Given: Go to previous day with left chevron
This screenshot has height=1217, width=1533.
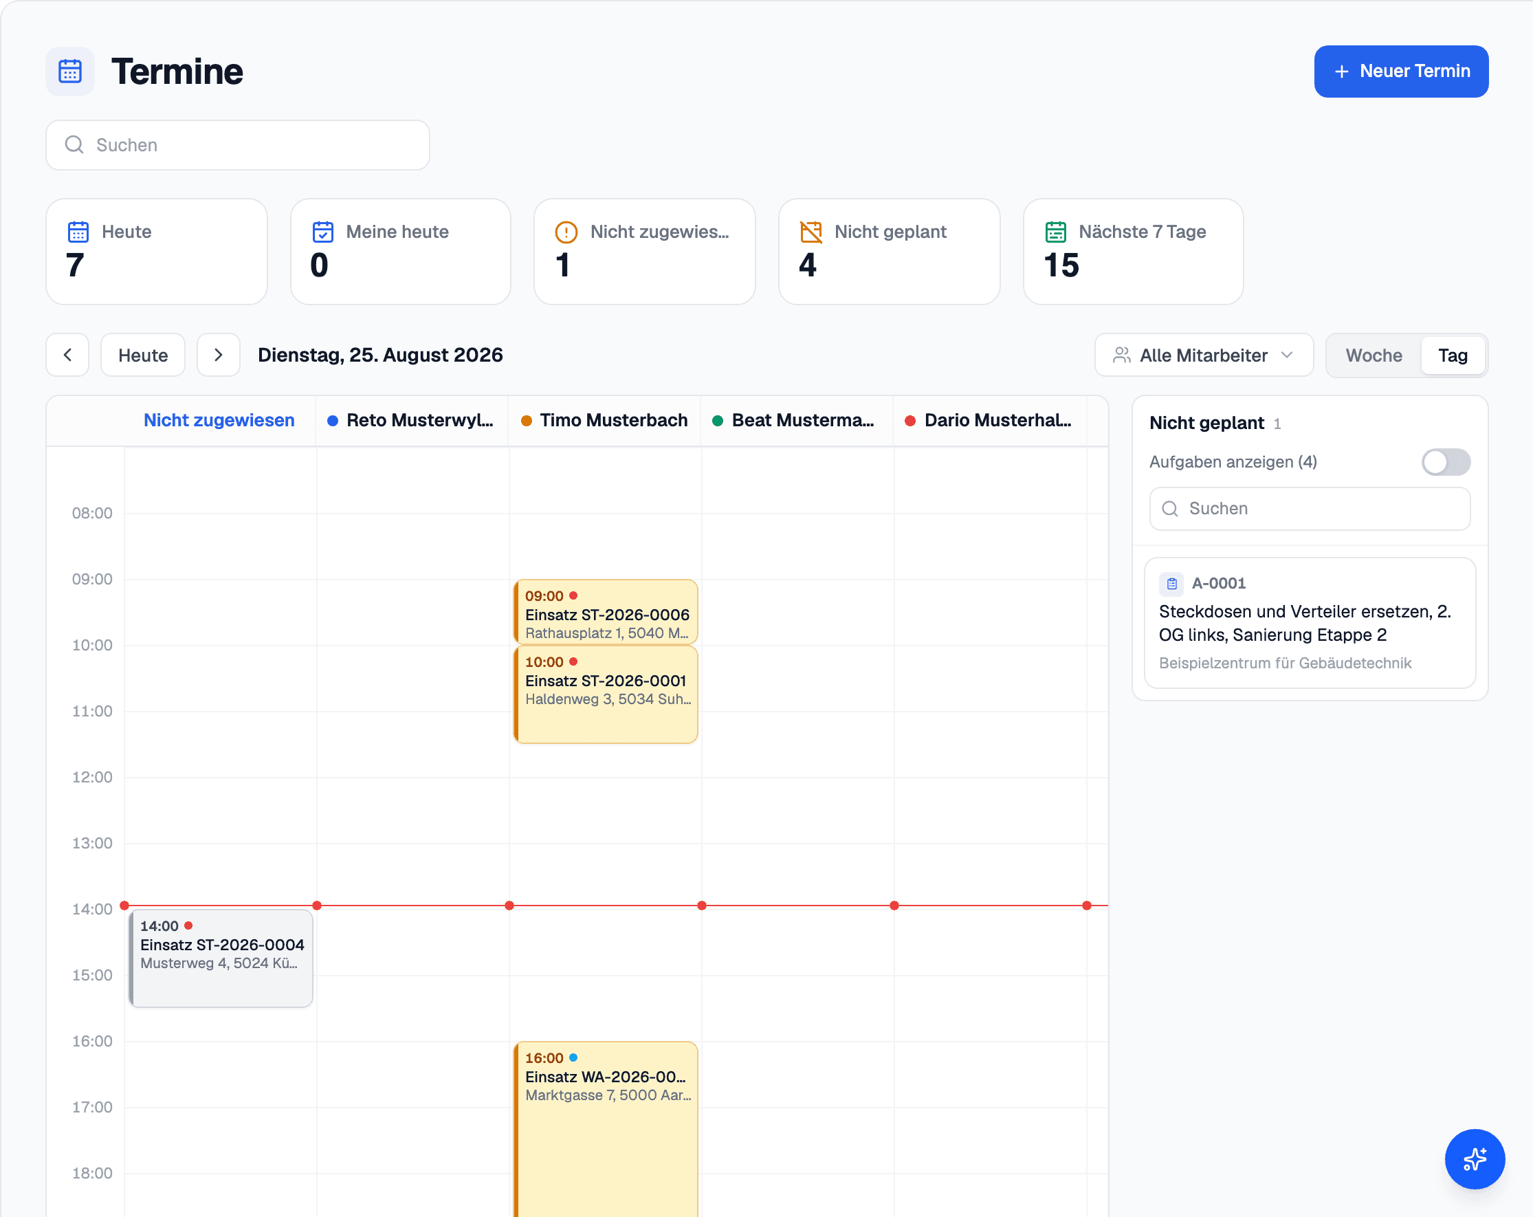Looking at the screenshot, I should coord(67,355).
